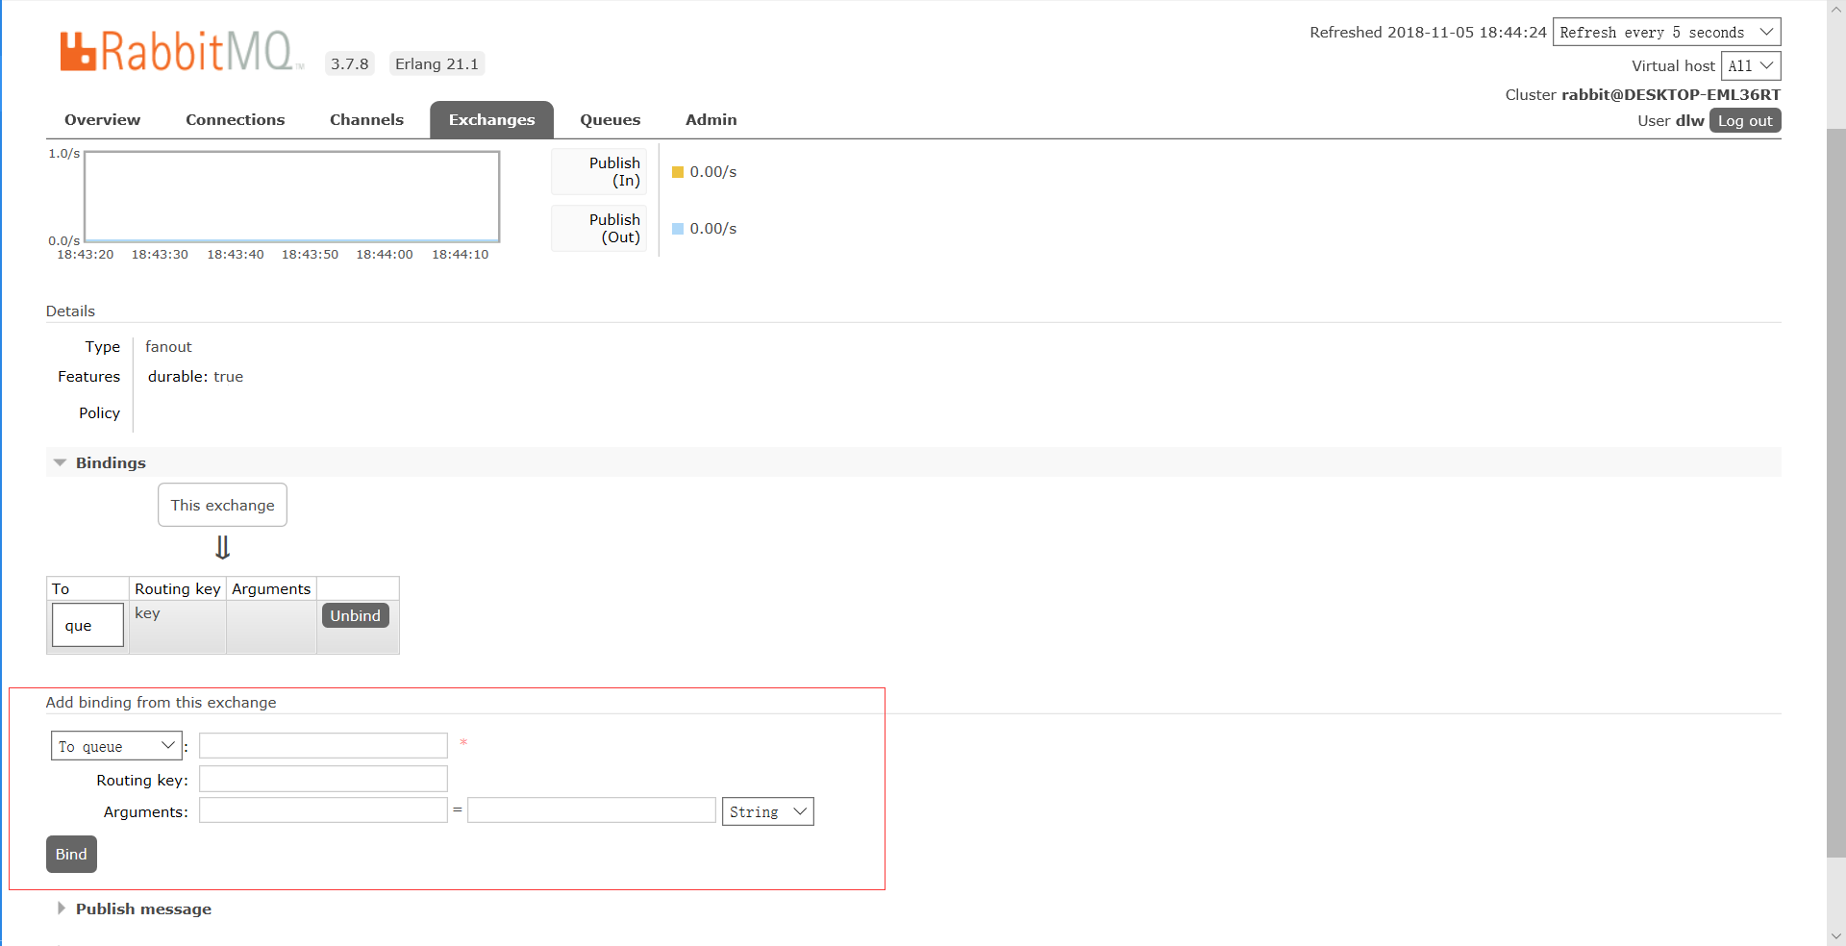Image resolution: width=1846 pixels, height=946 pixels.
Task: Click the This exchange box
Action: click(222, 505)
